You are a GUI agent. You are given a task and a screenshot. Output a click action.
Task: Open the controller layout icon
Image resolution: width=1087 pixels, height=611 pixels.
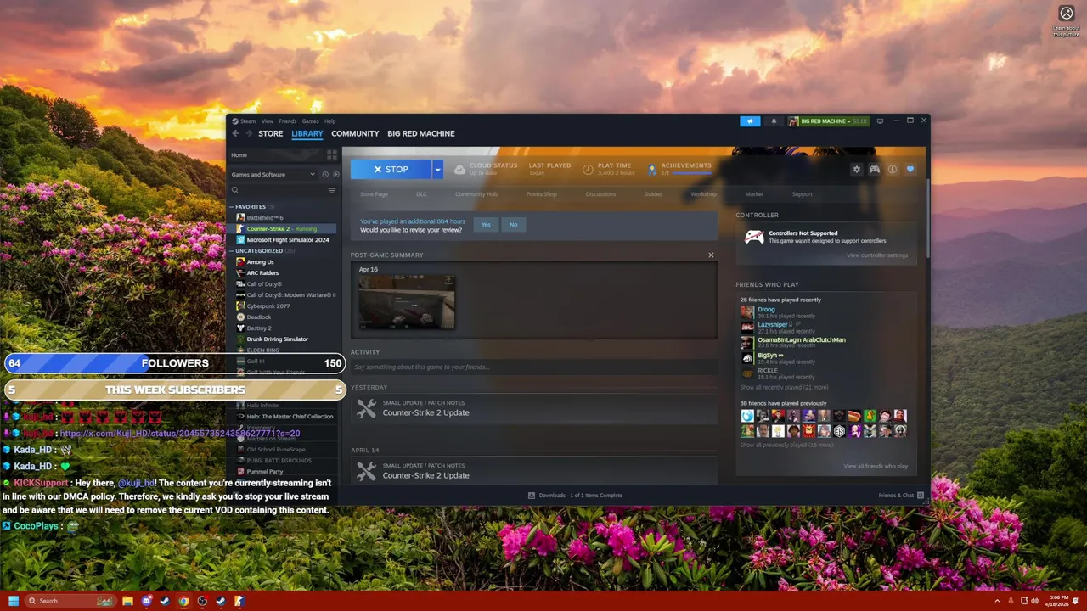pyautogui.click(x=875, y=170)
